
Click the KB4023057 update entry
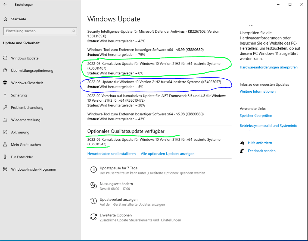(154, 84)
